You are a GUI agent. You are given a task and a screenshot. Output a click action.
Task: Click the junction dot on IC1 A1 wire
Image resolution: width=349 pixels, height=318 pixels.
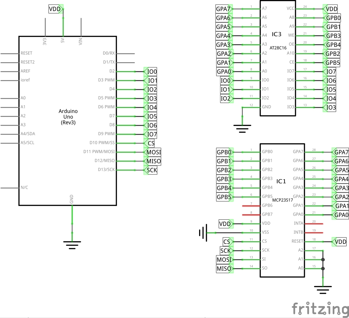click(x=323, y=260)
